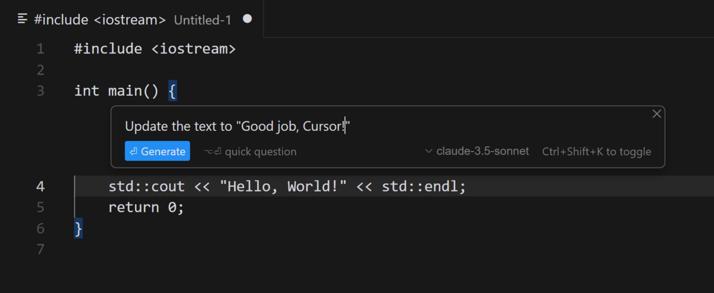Click the chevron beside claude-3.5-sonnet
The height and width of the screenshot is (293, 714).
(429, 152)
